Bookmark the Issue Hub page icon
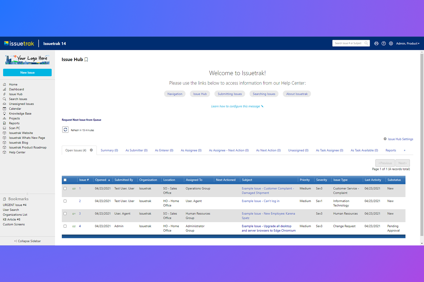This screenshot has width=424, height=282. click(86, 59)
